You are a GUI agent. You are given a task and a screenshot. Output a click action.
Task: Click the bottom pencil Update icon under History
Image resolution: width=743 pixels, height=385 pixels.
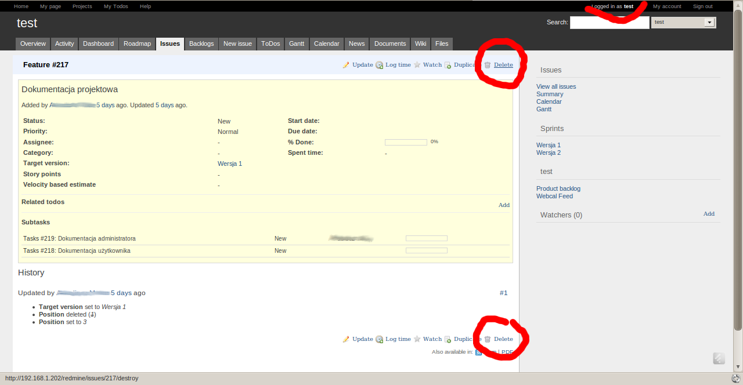(x=346, y=339)
